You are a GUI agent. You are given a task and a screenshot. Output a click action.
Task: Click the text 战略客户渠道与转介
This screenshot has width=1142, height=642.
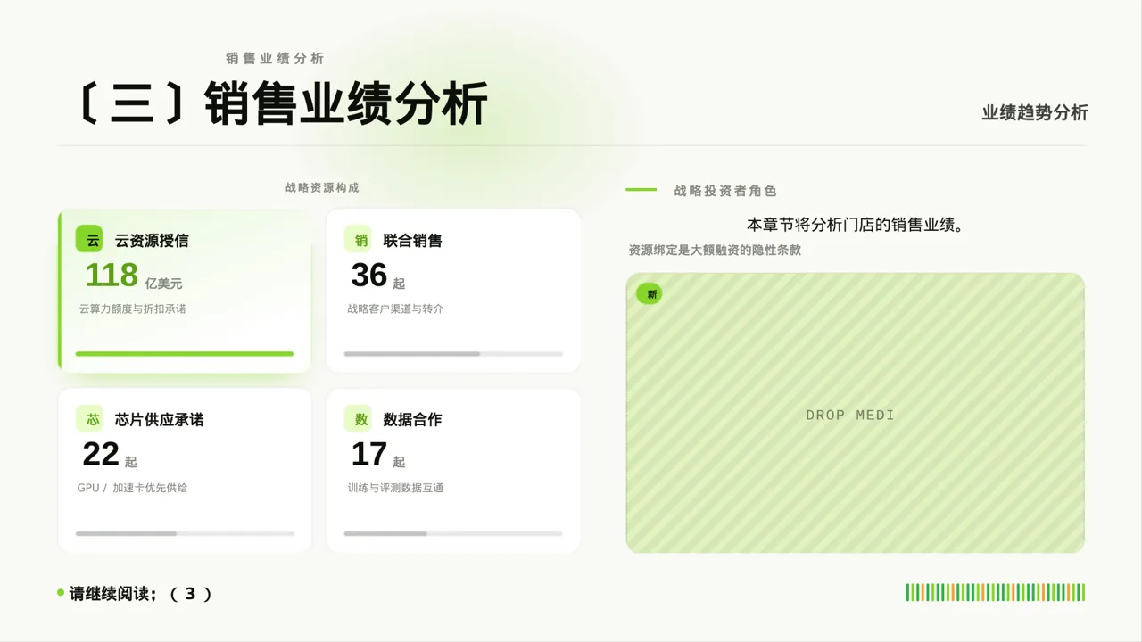[x=395, y=309]
